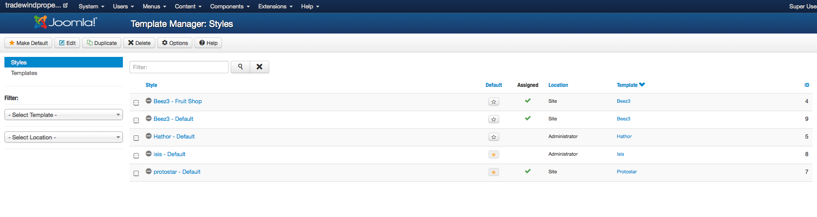Expand the Menus dropdown menu

[x=154, y=6]
